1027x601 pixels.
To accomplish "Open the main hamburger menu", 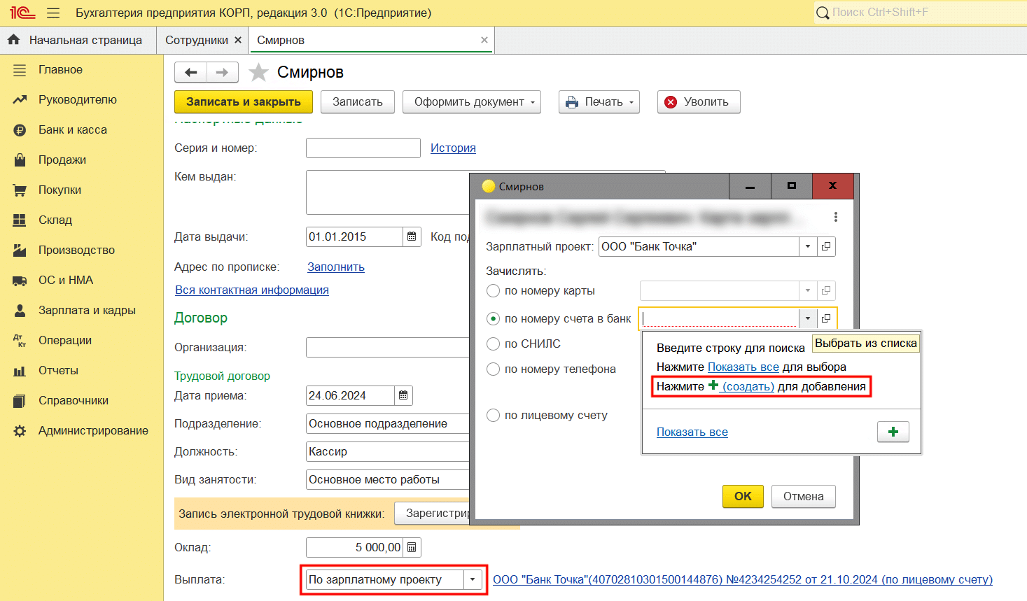I will point(53,13).
